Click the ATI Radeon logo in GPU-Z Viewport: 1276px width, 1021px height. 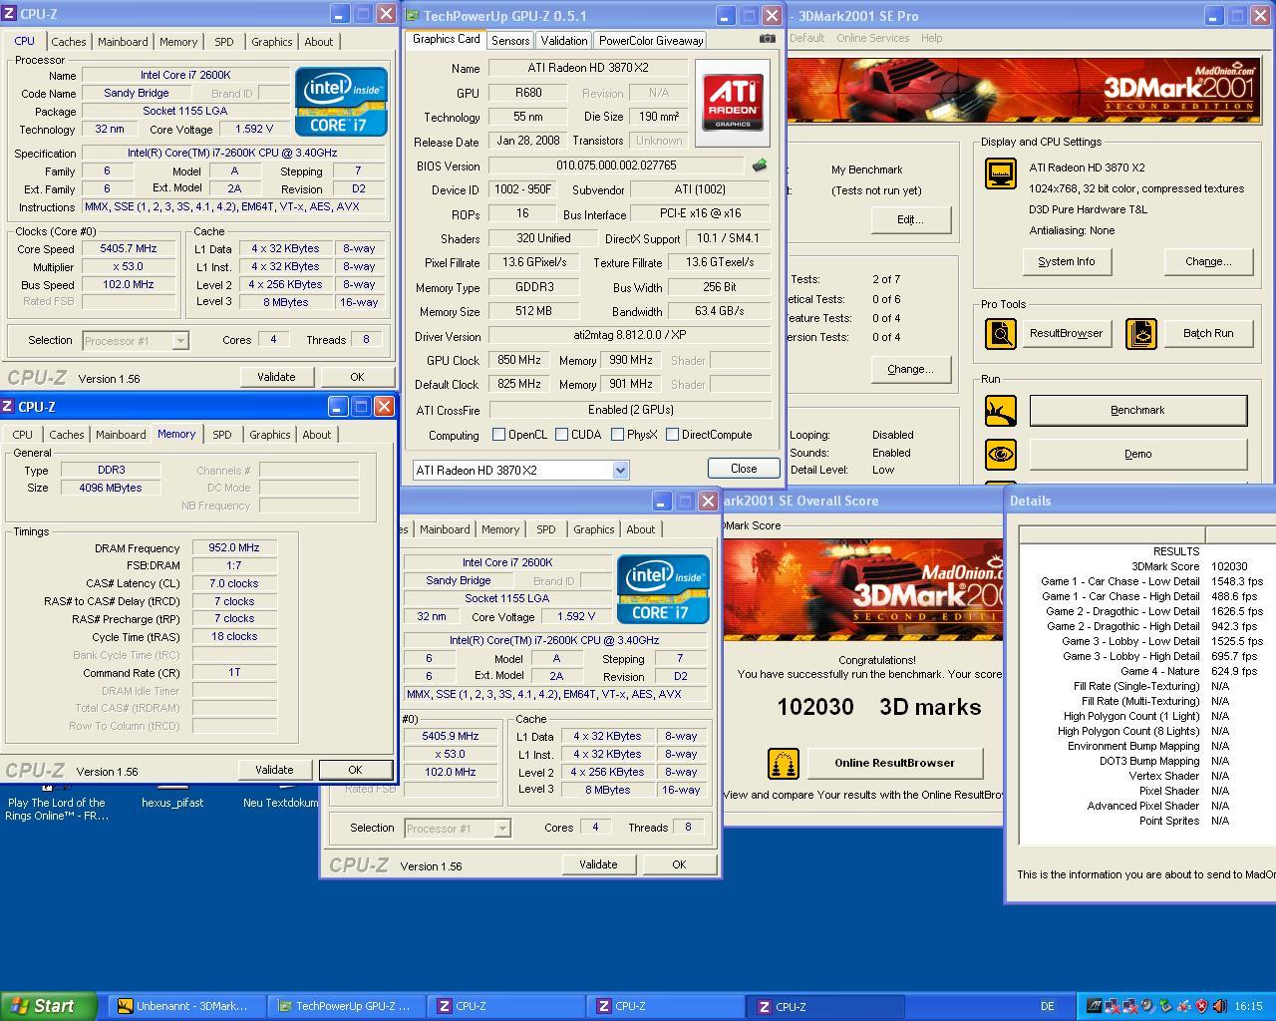coord(733,103)
